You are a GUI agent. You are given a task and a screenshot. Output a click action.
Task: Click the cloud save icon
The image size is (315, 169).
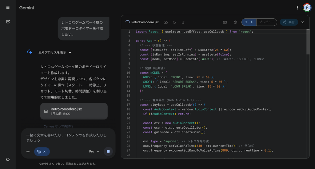click(165, 22)
